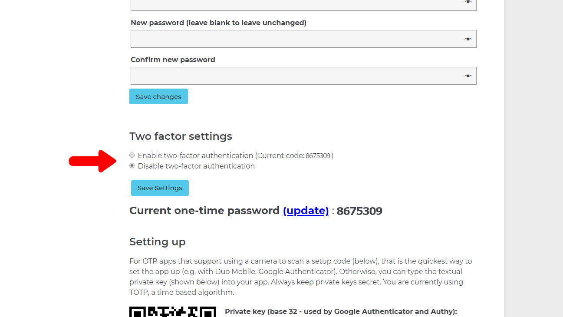This screenshot has height=317, width=563.
Task: Toggle visibility on the confirm password field
Action: tap(468, 76)
